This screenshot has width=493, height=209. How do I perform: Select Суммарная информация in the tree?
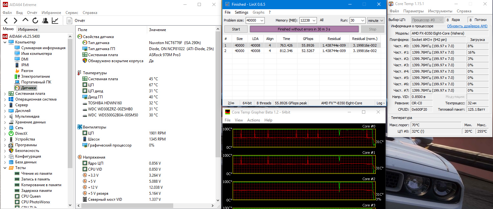tap(43, 48)
